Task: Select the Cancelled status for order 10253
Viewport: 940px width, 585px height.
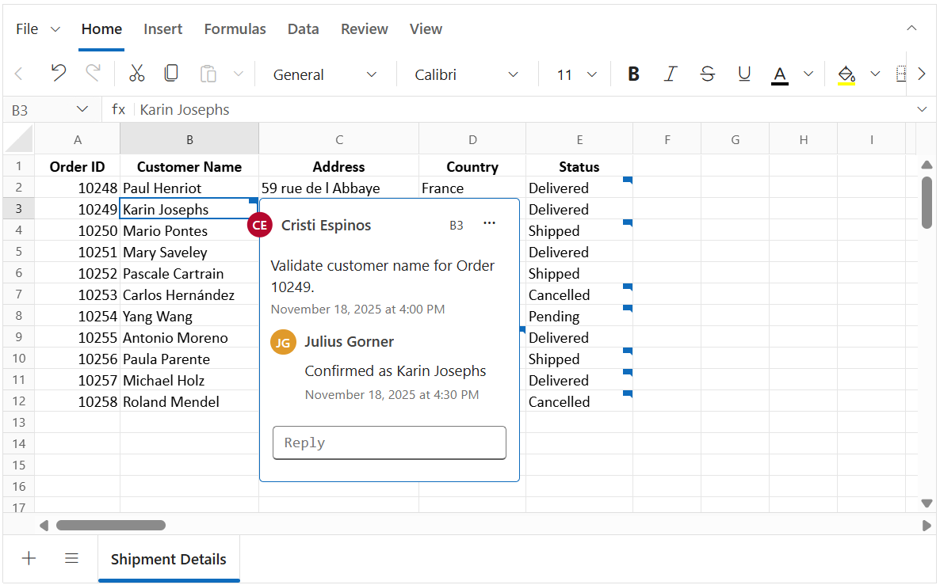Action: 579,294
